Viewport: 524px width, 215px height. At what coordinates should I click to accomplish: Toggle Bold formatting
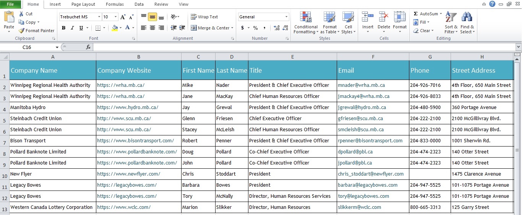point(63,28)
